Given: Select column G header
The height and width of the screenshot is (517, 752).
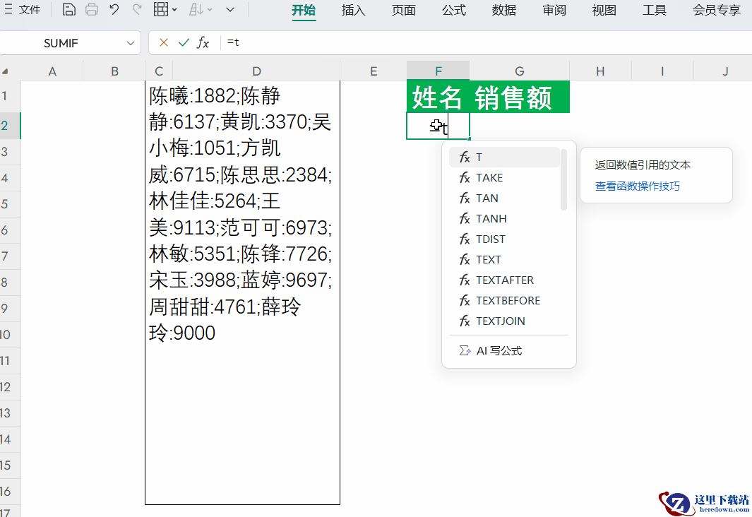Looking at the screenshot, I should coord(520,71).
